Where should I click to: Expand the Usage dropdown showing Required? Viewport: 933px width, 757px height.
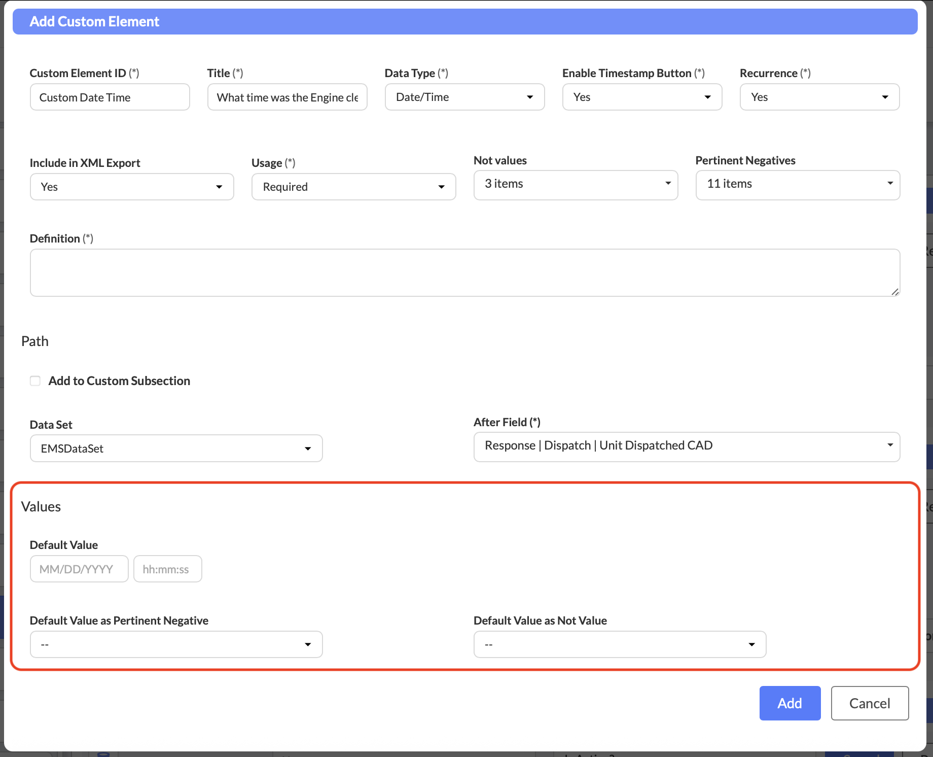[x=353, y=187]
